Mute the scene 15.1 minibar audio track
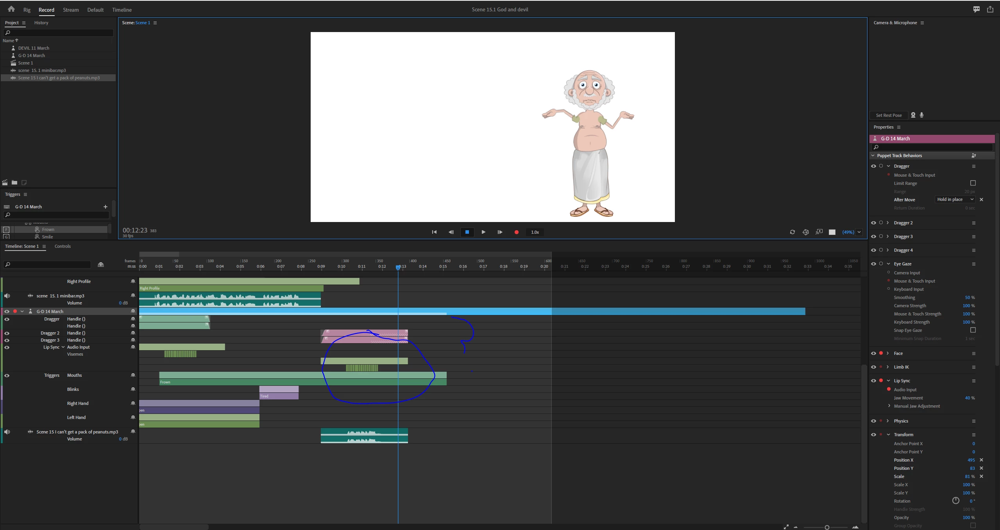The height and width of the screenshot is (530, 1000). pyautogui.click(x=7, y=296)
